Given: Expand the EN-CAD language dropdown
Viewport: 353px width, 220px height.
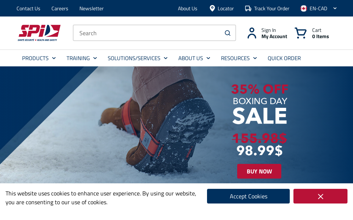Looking at the screenshot, I should pos(335,8).
